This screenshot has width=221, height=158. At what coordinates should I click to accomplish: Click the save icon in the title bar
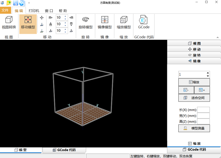[x=15, y=3]
